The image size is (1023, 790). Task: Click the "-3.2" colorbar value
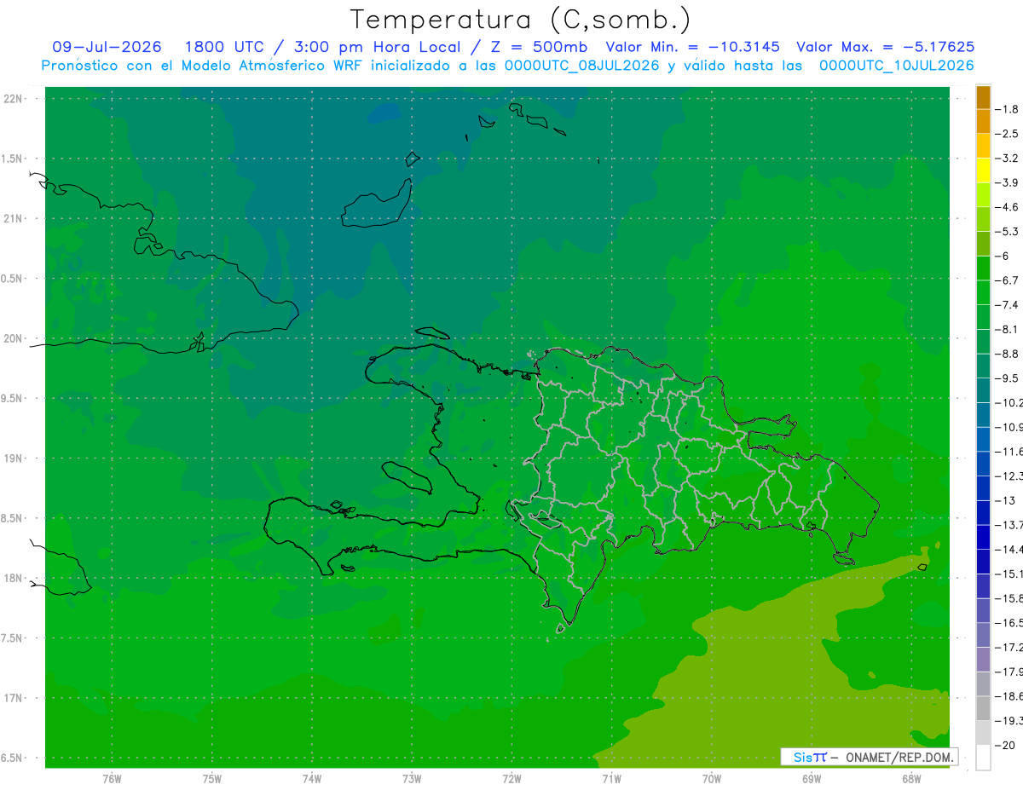pos(1007,159)
